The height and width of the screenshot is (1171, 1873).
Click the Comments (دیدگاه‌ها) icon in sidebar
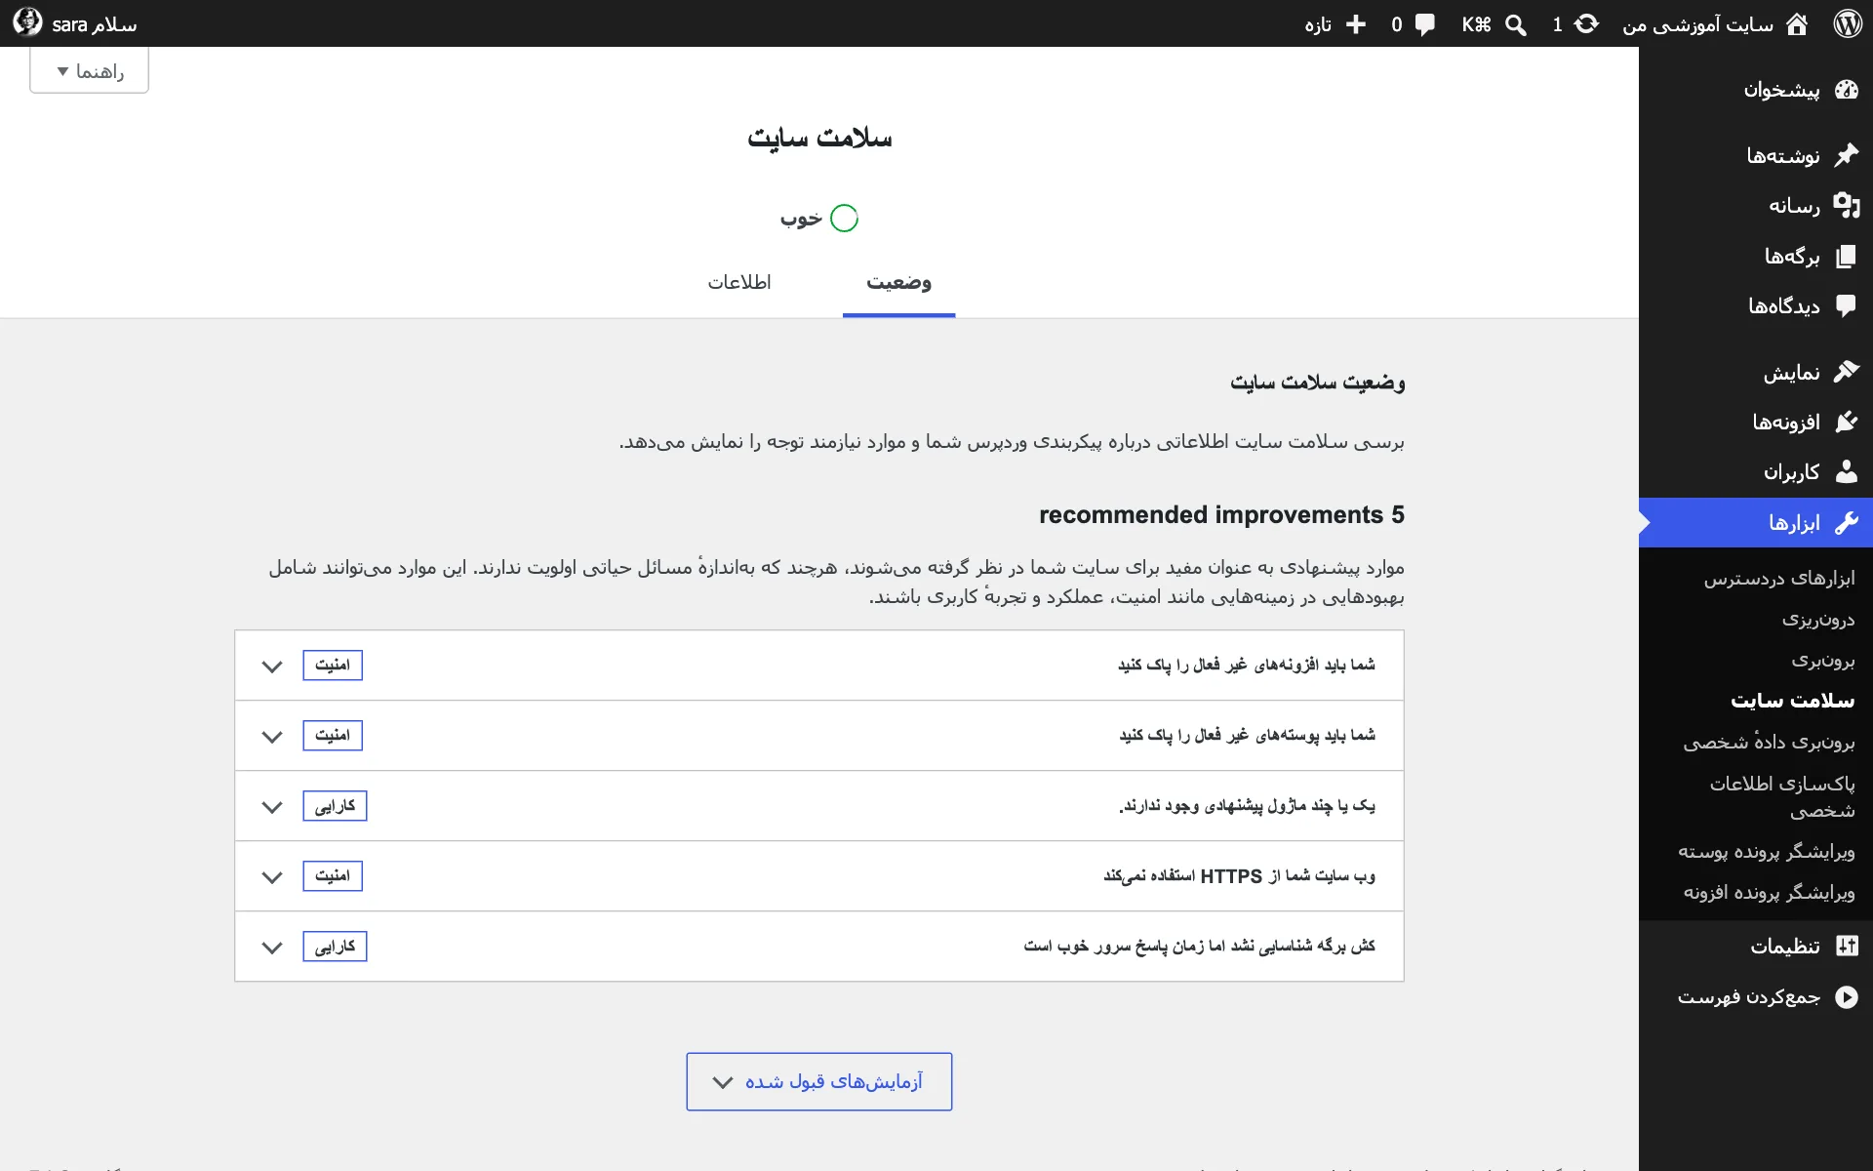click(x=1846, y=305)
